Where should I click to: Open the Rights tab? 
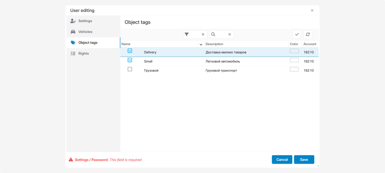(x=83, y=54)
